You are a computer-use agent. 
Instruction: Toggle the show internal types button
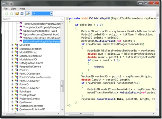click(x=28, y=13)
